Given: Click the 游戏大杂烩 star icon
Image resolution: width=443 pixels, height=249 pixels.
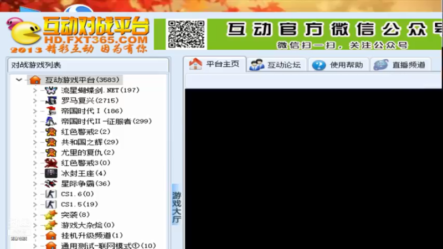Looking at the screenshot, I should point(51,225).
